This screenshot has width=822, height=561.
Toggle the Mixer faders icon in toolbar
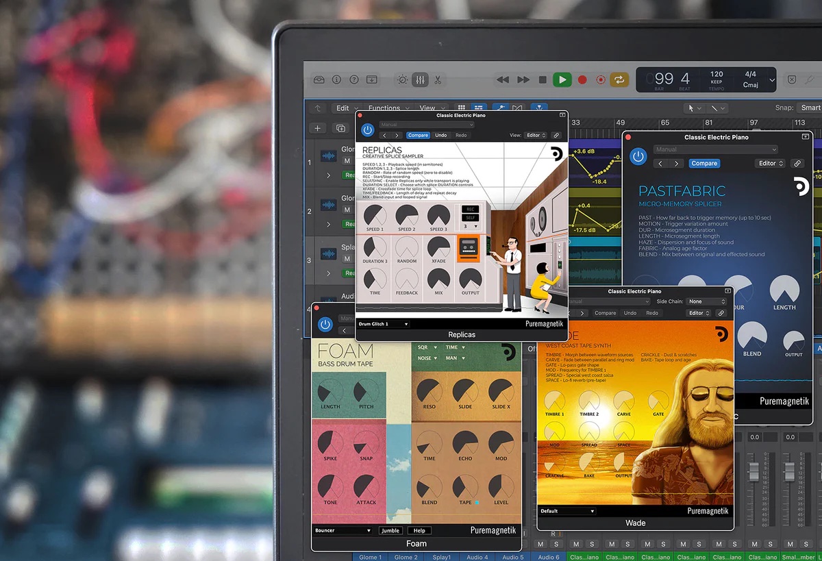click(420, 79)
